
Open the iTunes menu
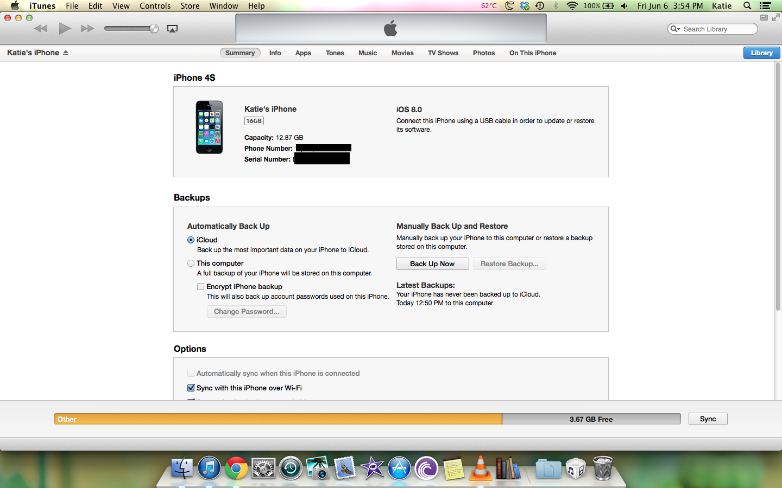[42, 6]
